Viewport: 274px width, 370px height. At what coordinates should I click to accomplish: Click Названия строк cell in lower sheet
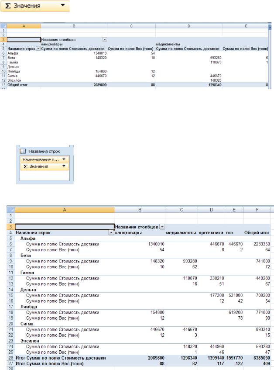tap(33, 233)
